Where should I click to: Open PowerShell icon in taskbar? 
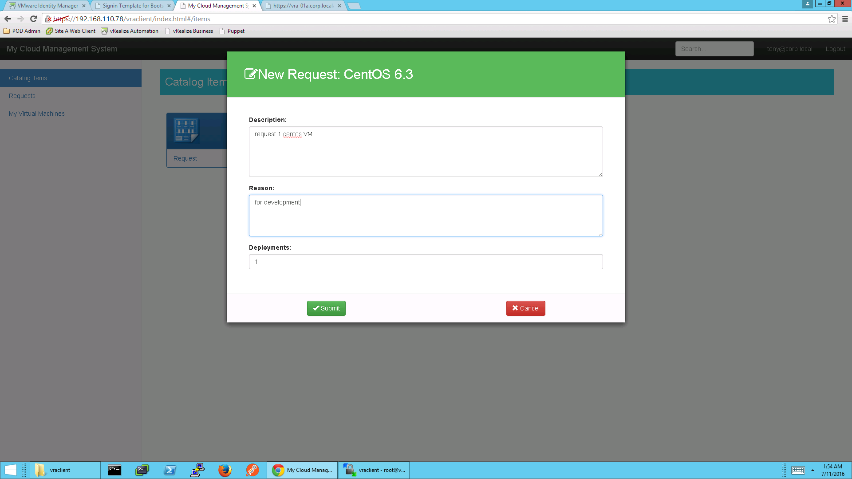[170, 470]
